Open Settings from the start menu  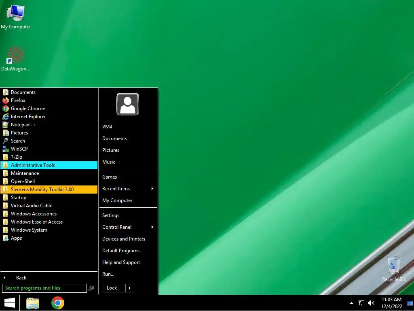(128, 215)
